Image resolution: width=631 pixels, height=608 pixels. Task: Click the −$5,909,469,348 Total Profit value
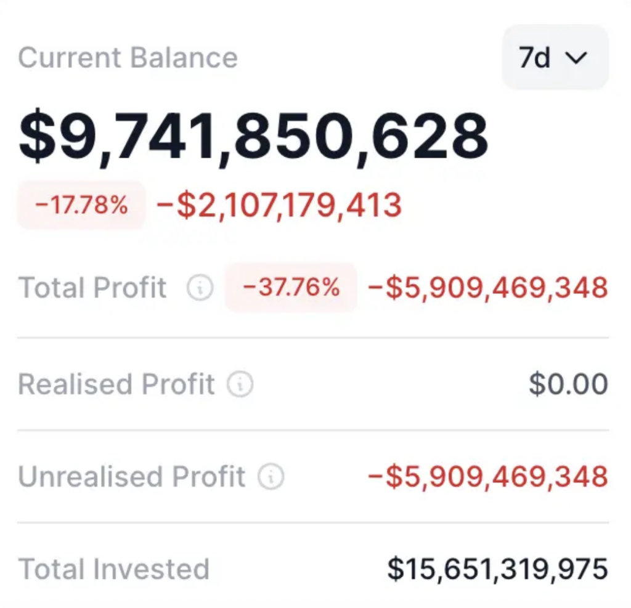pos(487,288)
